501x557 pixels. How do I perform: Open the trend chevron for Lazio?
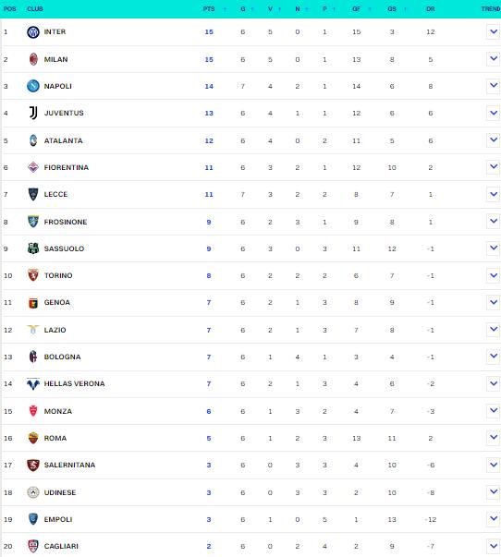tap(494, 329)
